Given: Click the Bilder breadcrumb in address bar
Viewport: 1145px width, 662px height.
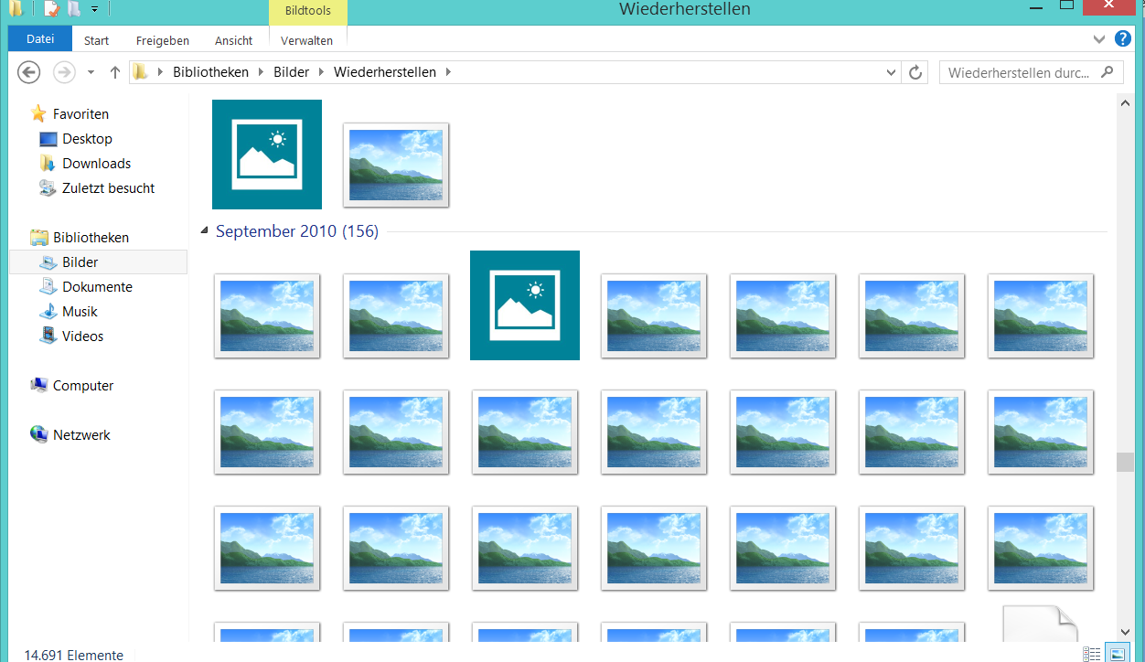Looking at the screenshot, I should click(292, 72).
